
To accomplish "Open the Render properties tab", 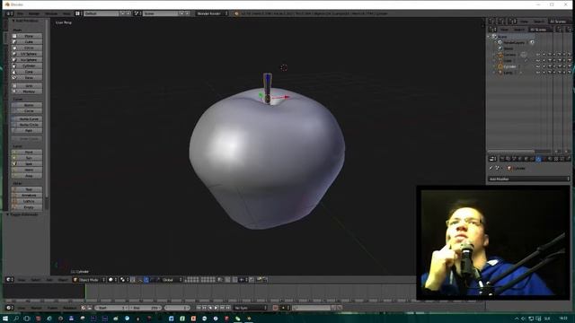I will (x=503, y=159).
